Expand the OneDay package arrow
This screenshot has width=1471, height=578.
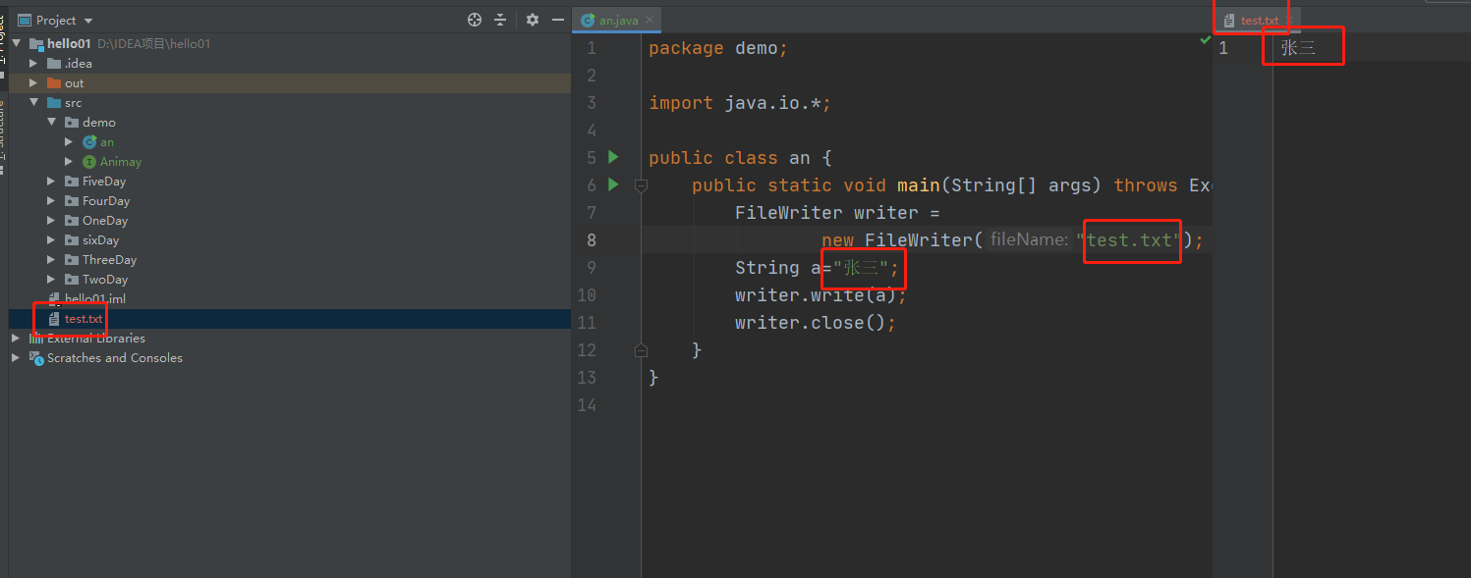click(51, 221)
